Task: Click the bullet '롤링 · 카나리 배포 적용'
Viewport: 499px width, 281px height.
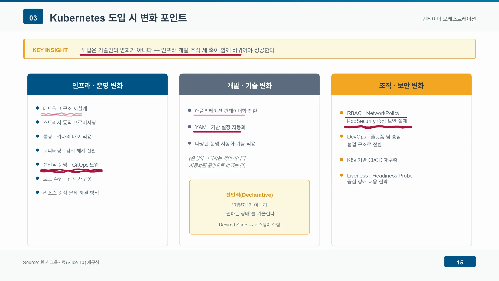Action: pyautogui.click(x=67, y=137)
